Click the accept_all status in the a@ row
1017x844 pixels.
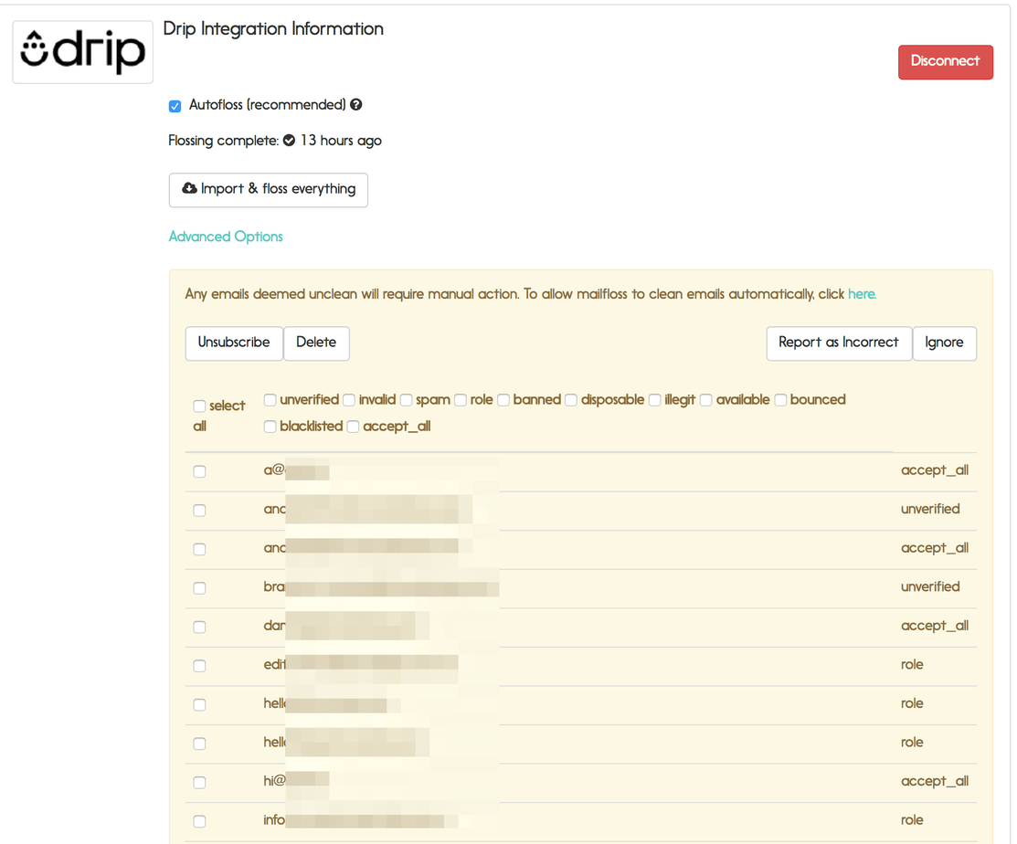935,470
